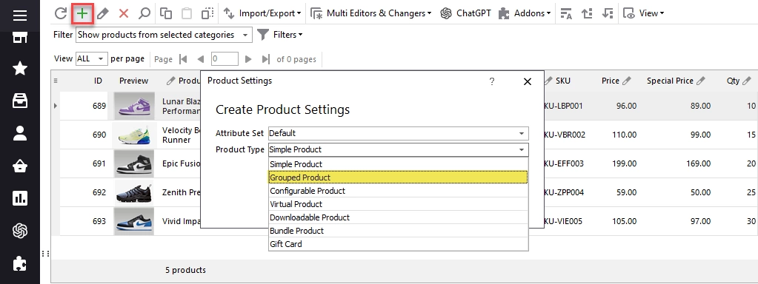
Task: Go to first page
Action: point(183,59)
